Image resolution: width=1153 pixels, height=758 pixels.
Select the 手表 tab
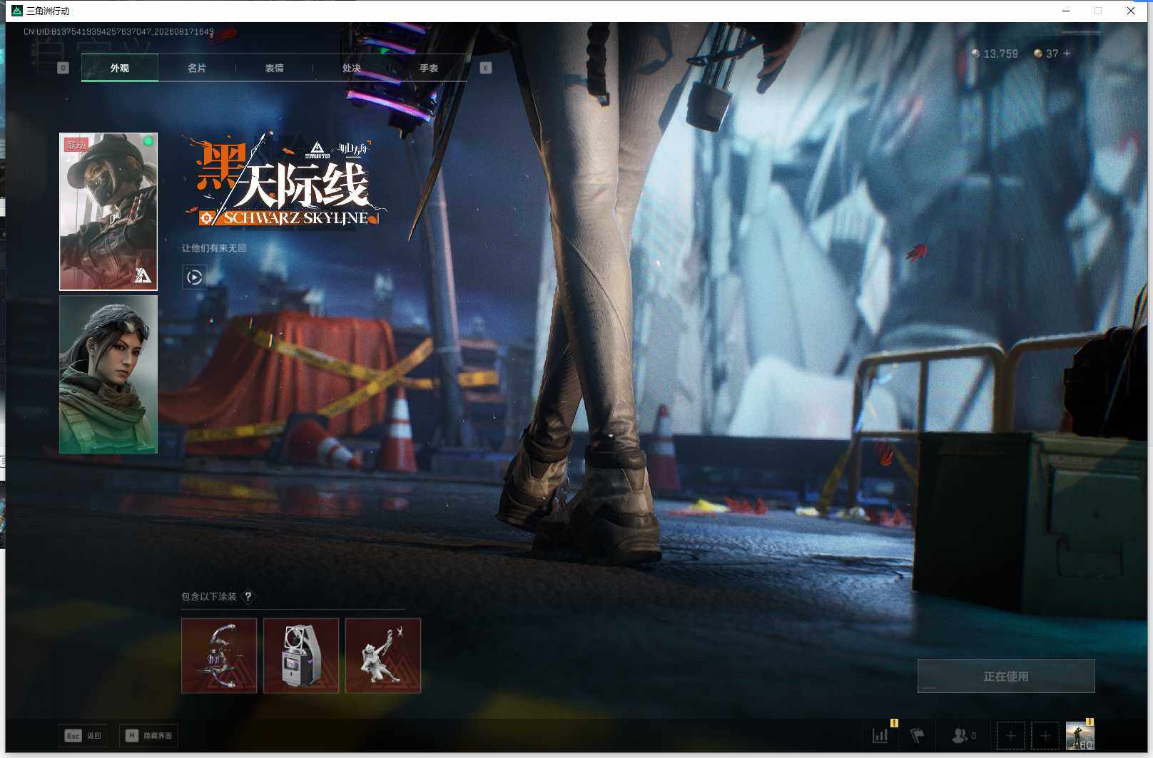[x=429, y=68]
